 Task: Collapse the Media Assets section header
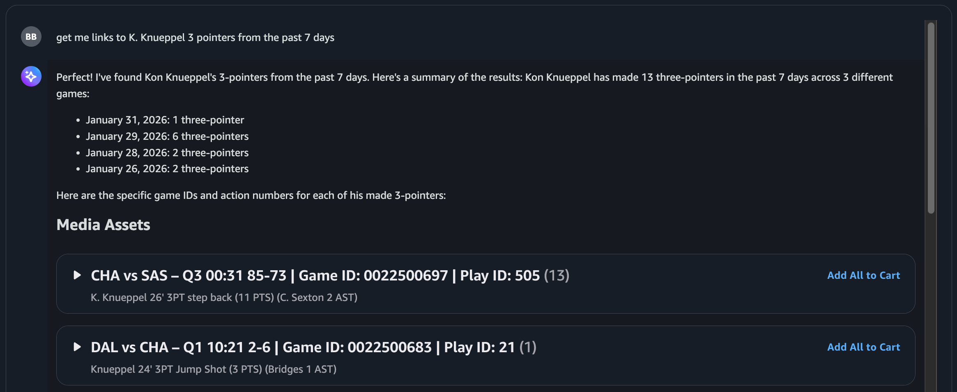(x=103, y=225)
